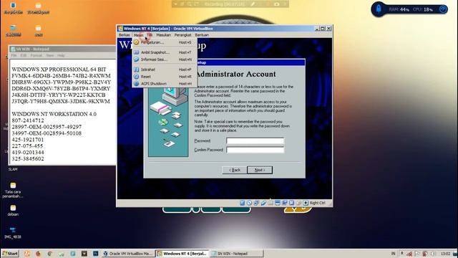Click the serial 325-3845602 in Notepad
The height and width of the screenshot is (258, 458).
[x=28, y=159]
